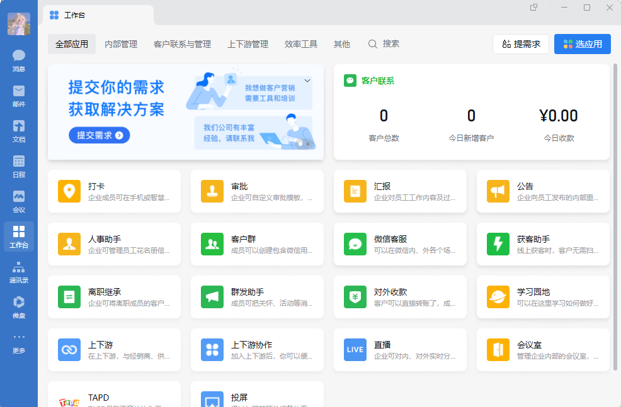The image size is (621, 407).
Task: Open the 对外收款 payment collection app
Action: [x=355, y=297]
